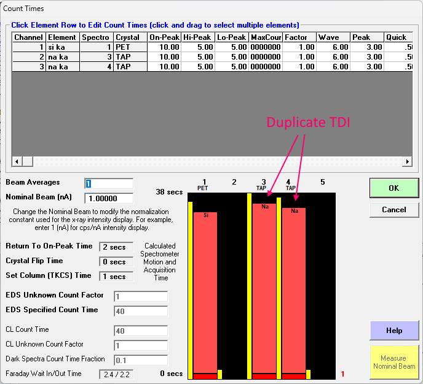
Task: Select the si ka element row
Action: [x=61, y=47]
